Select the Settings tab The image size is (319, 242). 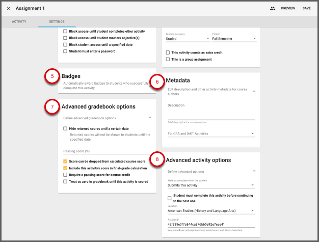(57, 22)
